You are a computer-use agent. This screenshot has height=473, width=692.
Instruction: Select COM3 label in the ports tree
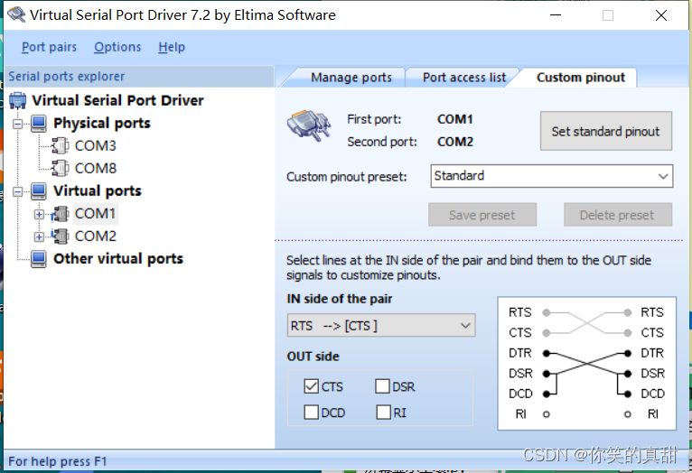point(96,145)
